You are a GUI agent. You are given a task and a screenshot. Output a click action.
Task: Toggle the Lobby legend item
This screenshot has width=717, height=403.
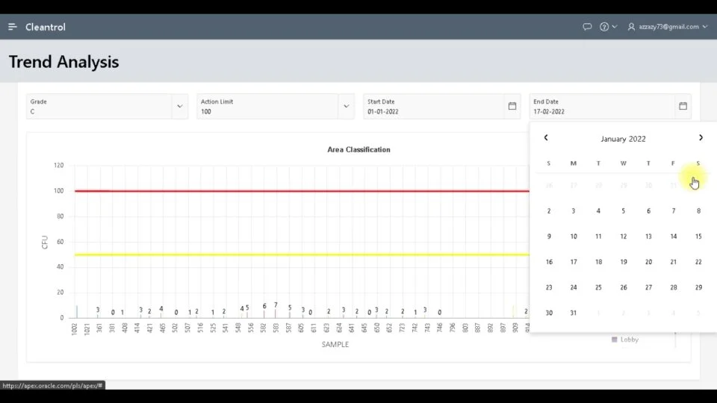(629, 340)
